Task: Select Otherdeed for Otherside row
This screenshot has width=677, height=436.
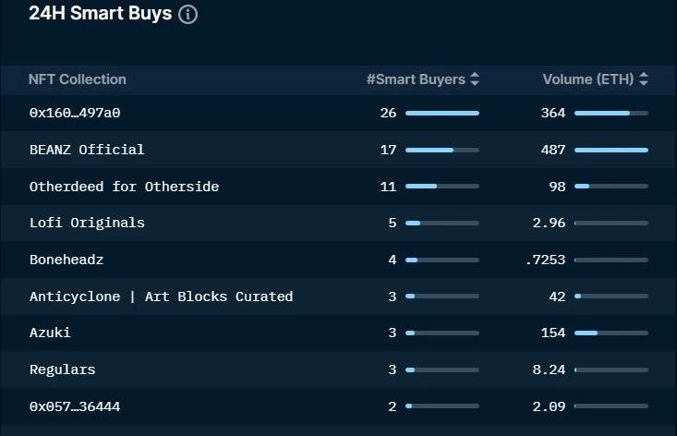Action: [338, 187]
